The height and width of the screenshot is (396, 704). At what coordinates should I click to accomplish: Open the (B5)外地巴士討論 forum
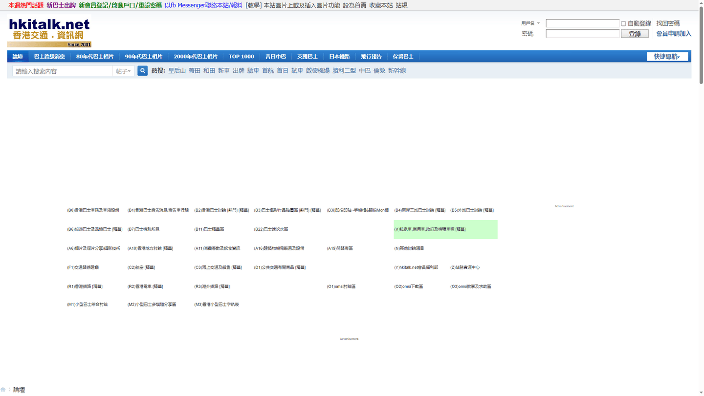[466, 210]
